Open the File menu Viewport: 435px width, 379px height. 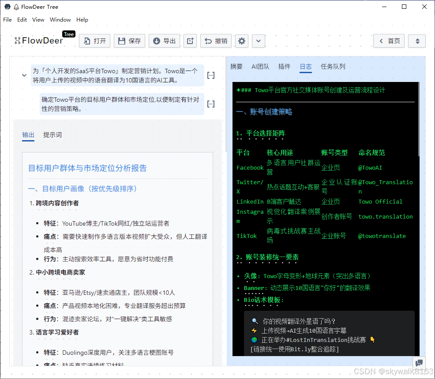pos(7,20)
